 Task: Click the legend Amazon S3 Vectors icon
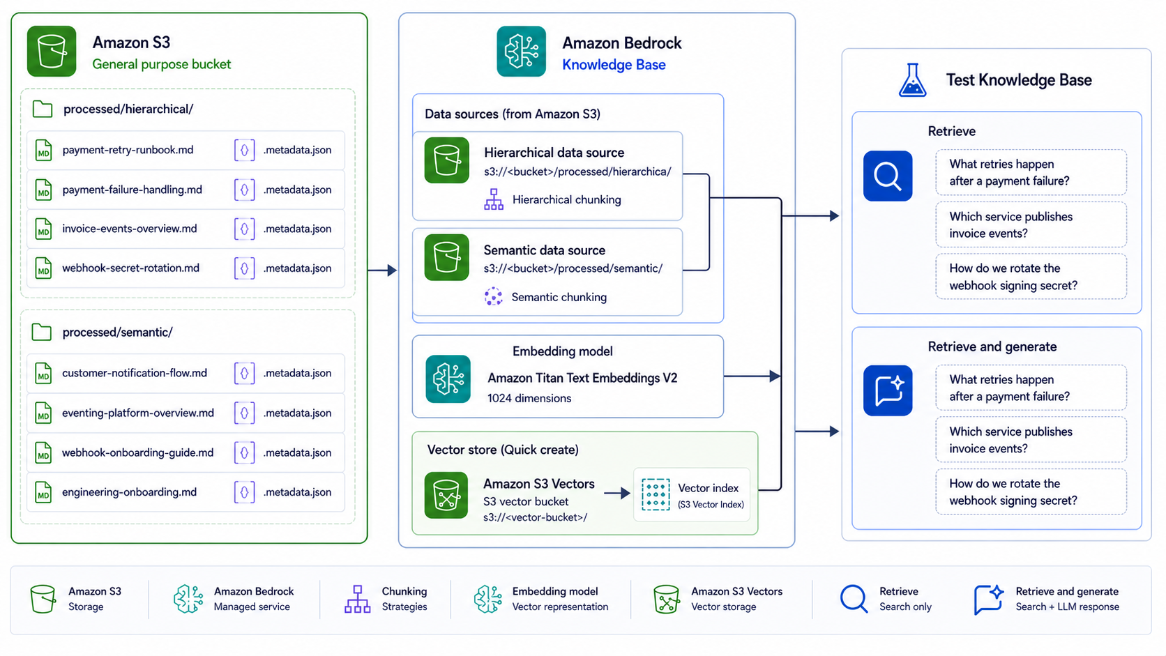(666, 599)
